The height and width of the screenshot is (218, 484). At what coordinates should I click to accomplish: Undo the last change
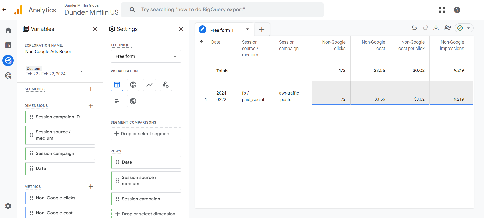point(414,28)
